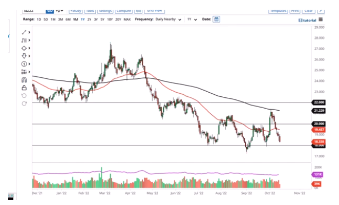Image resolution: width=339 pixels, height=205 pixels.
Task: Click the Print button
Action: 295,11
